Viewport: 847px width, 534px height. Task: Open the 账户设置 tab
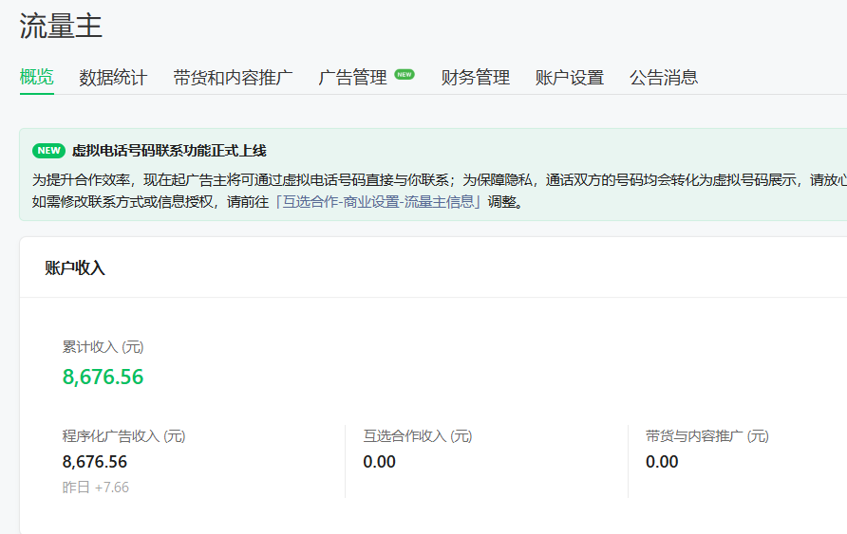tap(570, 77)
